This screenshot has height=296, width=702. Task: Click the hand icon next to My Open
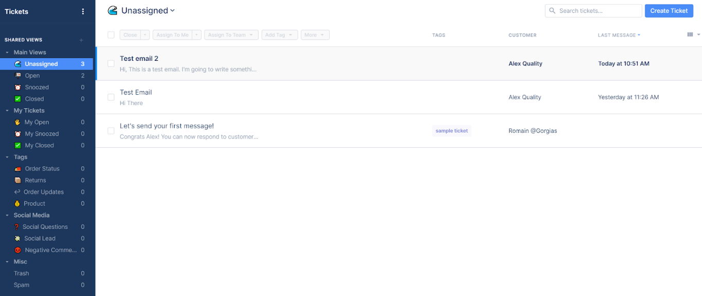(x=18, y=123)
